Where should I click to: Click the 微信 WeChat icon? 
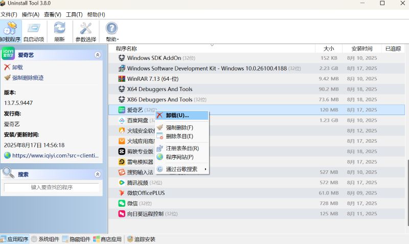[x=122, y=203]
